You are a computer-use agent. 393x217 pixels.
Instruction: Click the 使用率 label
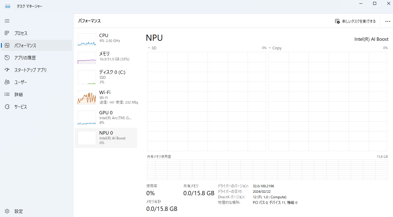pos(152,186)
